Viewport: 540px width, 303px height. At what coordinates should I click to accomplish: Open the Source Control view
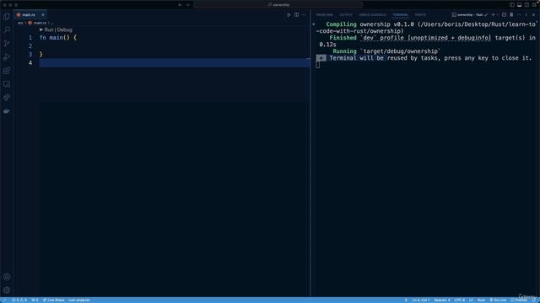[x=7, y=44]
